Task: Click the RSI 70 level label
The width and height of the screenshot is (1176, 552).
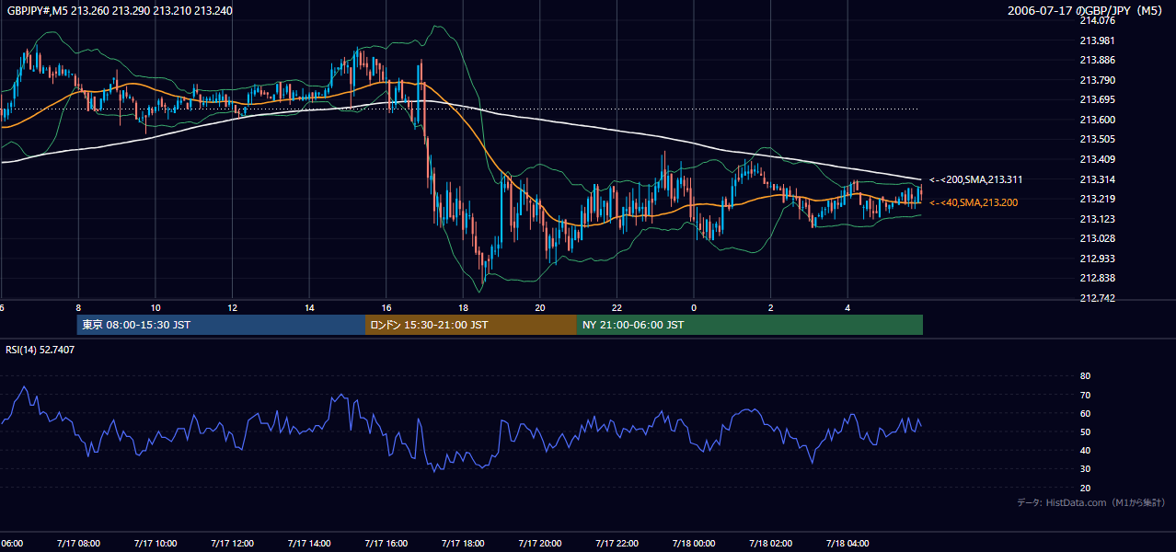Action: pos(1085,395)
